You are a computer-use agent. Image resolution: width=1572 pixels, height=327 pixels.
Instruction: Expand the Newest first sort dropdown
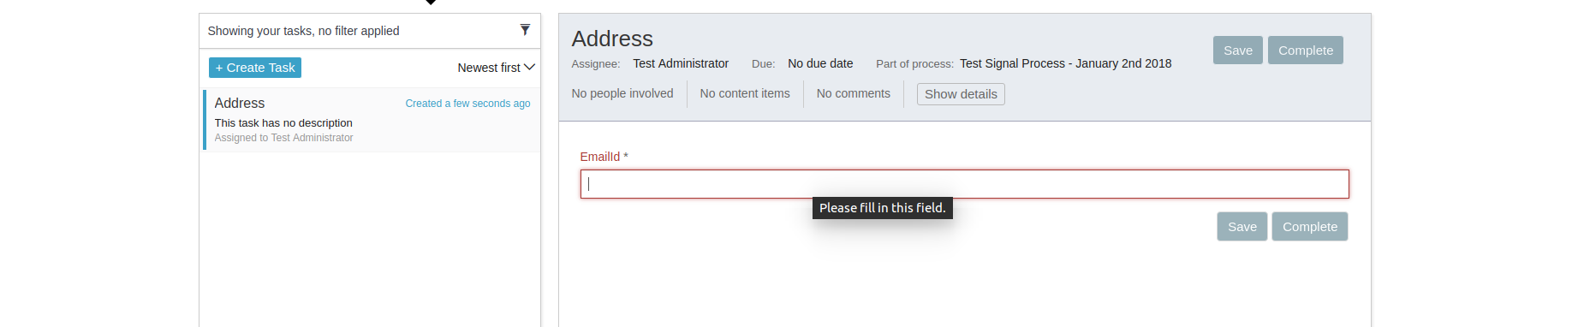(x=496, y=68)
